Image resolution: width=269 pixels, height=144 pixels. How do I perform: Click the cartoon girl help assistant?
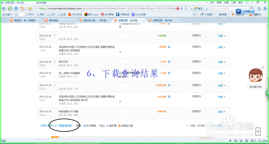click(256, 76)
